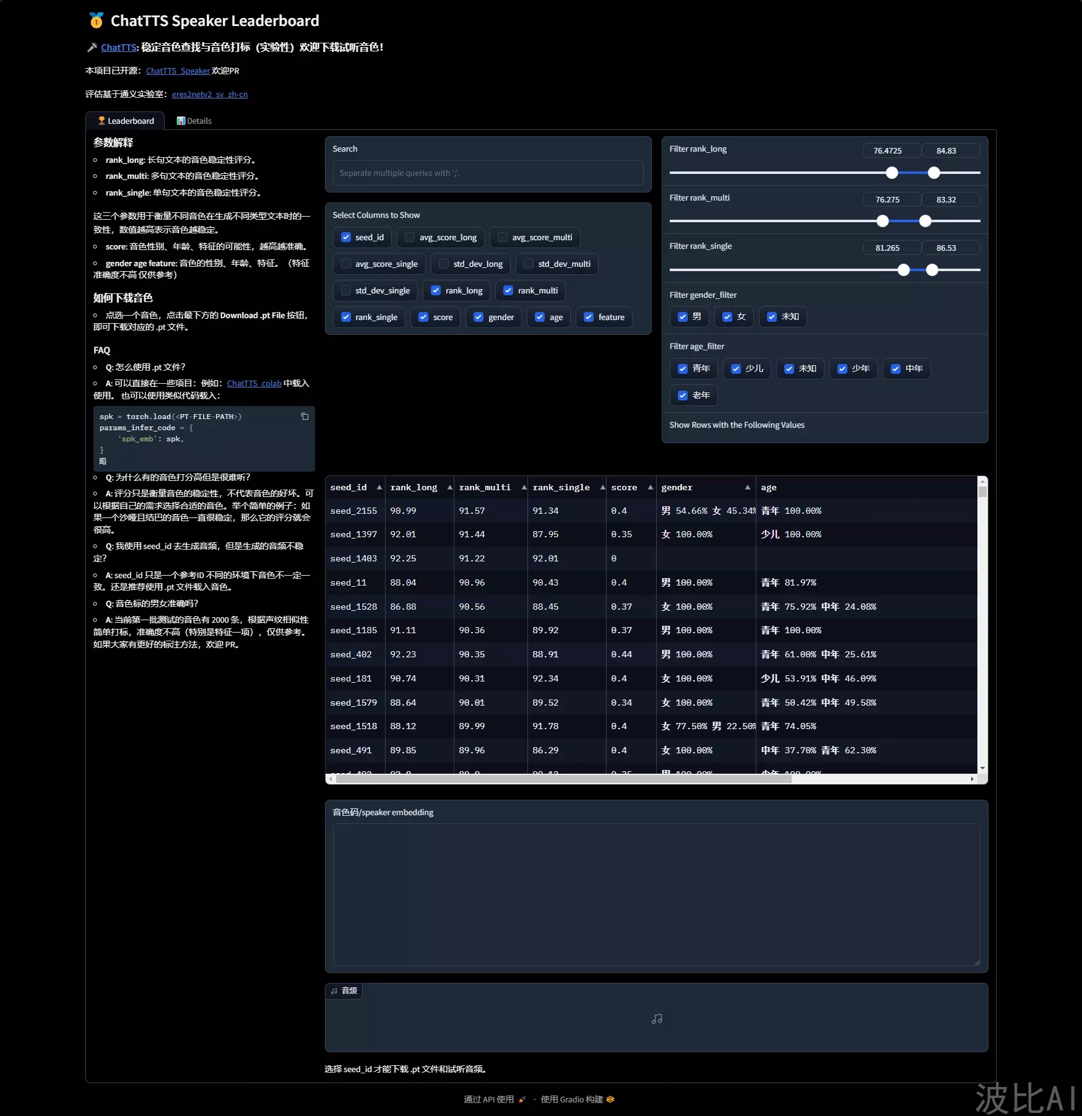
Task: Hide the rank_long column
Action: (436, 291)
